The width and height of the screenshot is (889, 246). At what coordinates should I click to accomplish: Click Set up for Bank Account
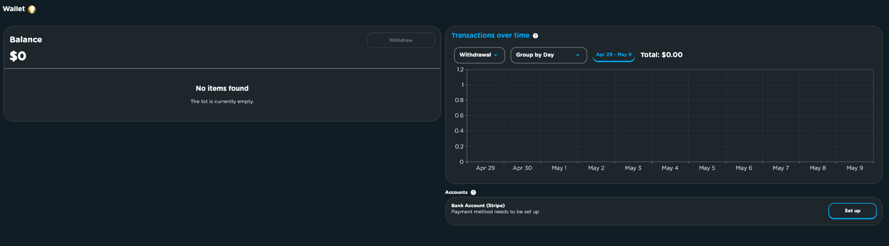[852, 211]
